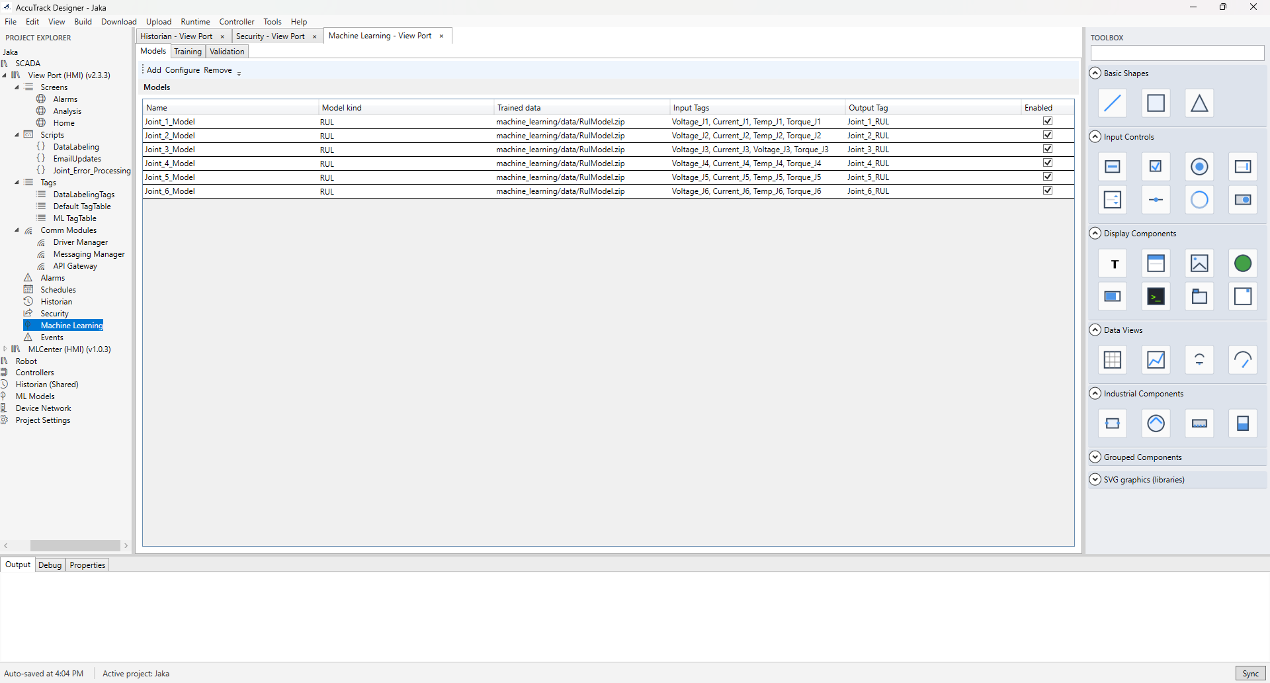The width and height of the screenshot is (1270, 683).
Task: Click the Driver Manager signal icon
Action: (41, 242)
